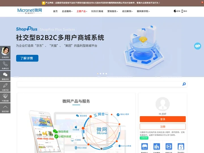Close the top warning banner

coord(202,2)
